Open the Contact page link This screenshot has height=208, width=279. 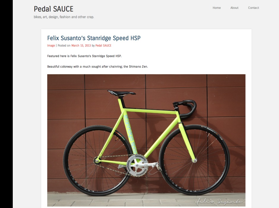click(x=253, y=8)
